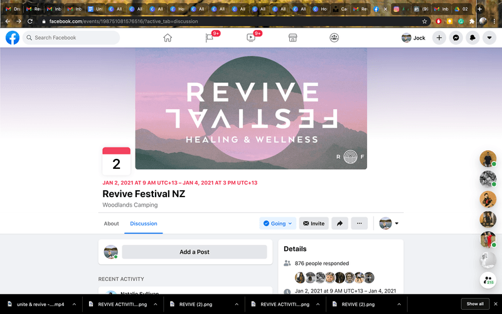
Task: Click the address bar URL
Action: tap(124, 21)
